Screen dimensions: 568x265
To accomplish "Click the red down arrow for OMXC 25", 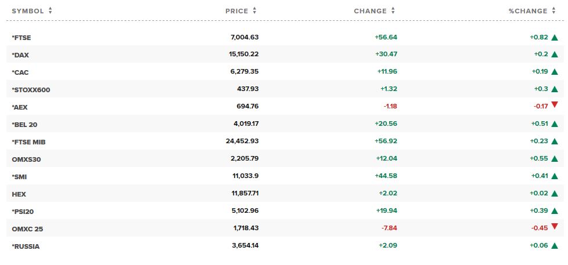I will [555, 226].
